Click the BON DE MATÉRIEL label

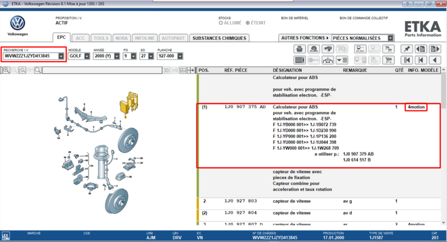coord(294,18)
